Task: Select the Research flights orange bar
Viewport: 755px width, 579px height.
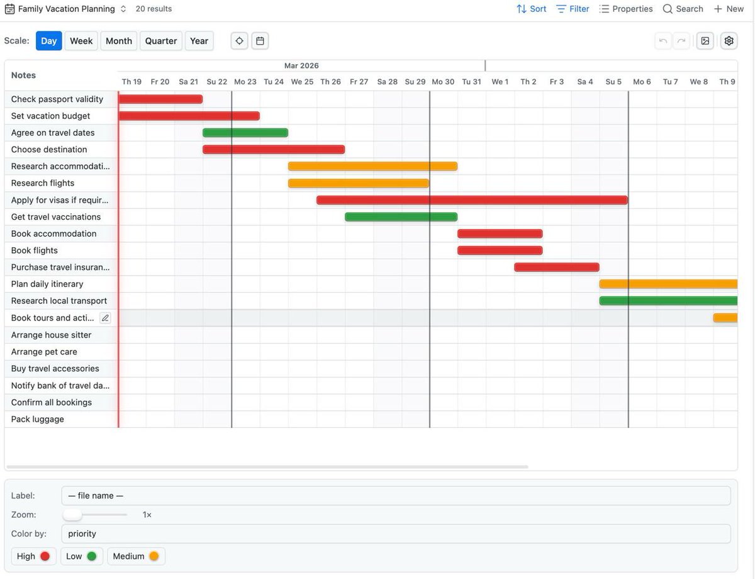Action: pyautogui.click(x=359, y=183)
